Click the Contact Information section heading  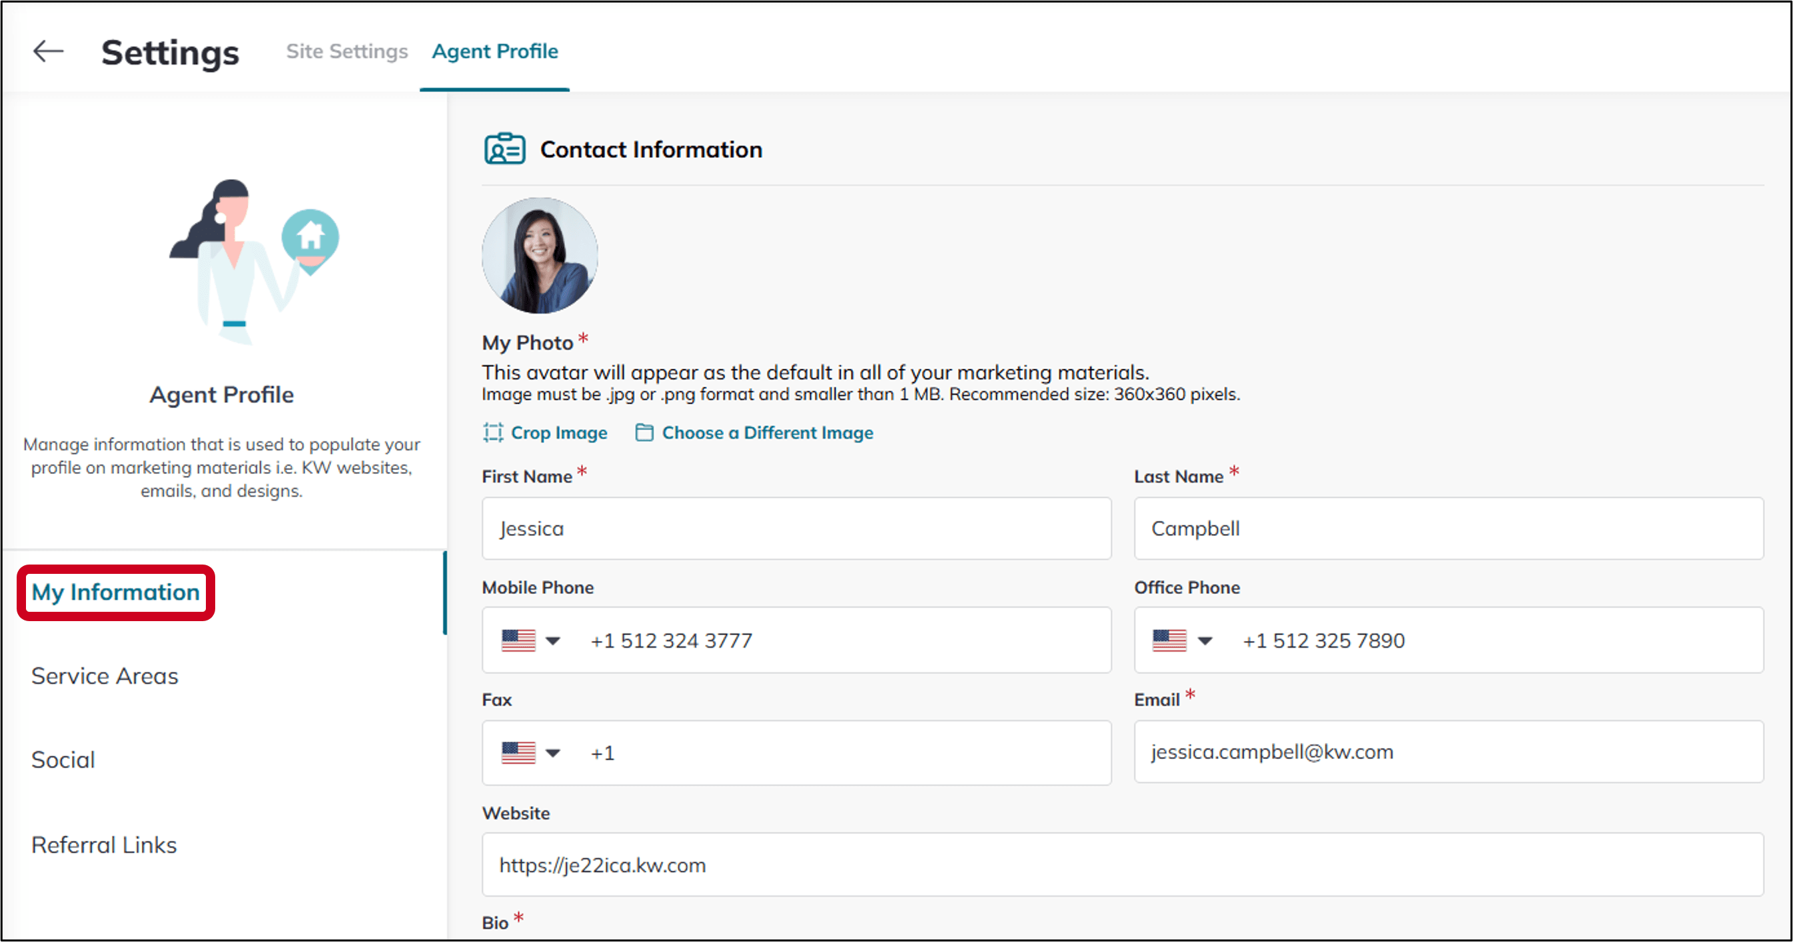[x=651, y=150]
